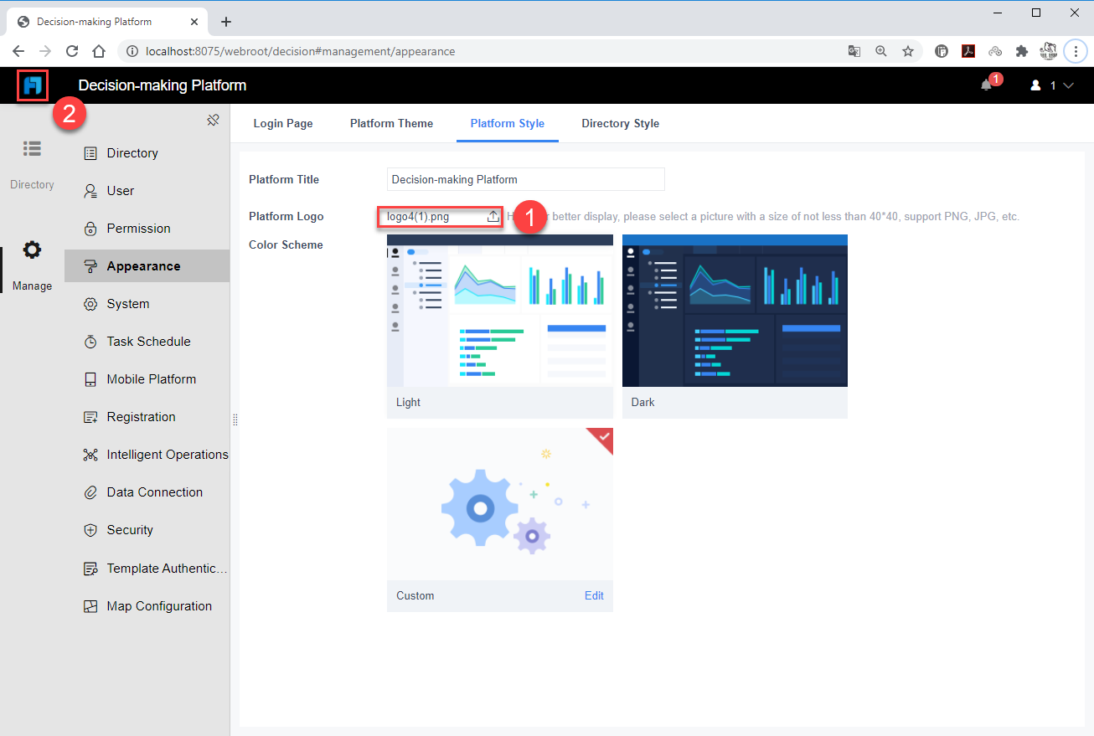Open the browser extensions puzzle menu
This screenshot has height=736, width=1094.
tap(1022, 51)
